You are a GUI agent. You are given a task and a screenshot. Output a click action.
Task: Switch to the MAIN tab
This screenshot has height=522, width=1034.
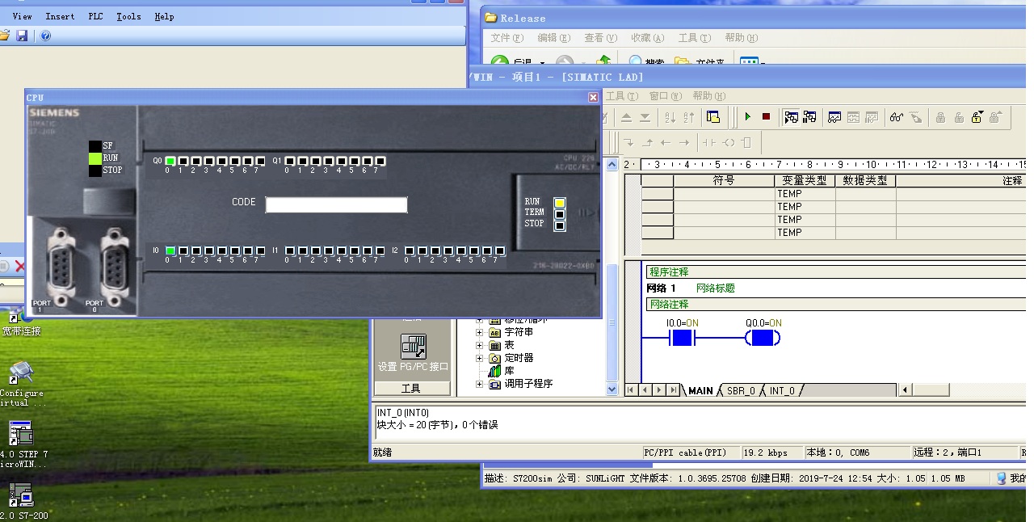coord(700,390)
